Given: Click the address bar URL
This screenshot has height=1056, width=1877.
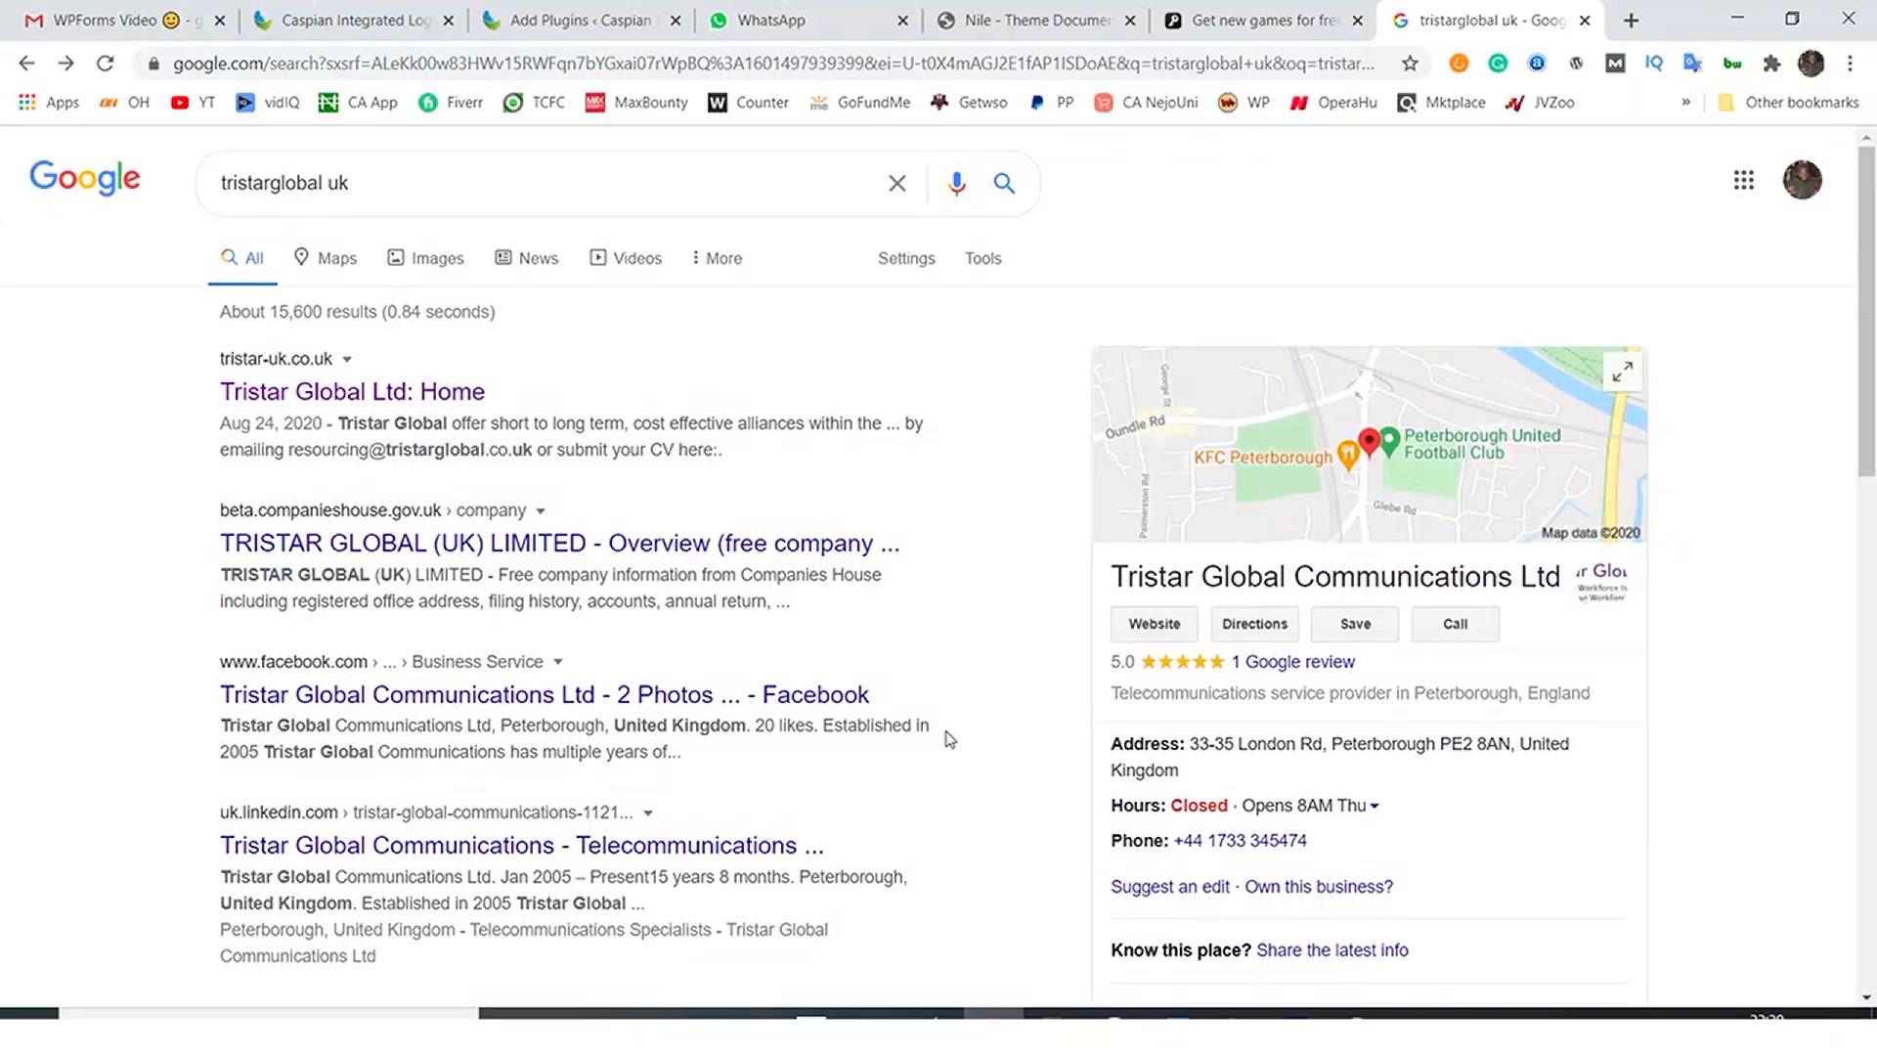Looking at the screenshot, I should pos(772,64).
